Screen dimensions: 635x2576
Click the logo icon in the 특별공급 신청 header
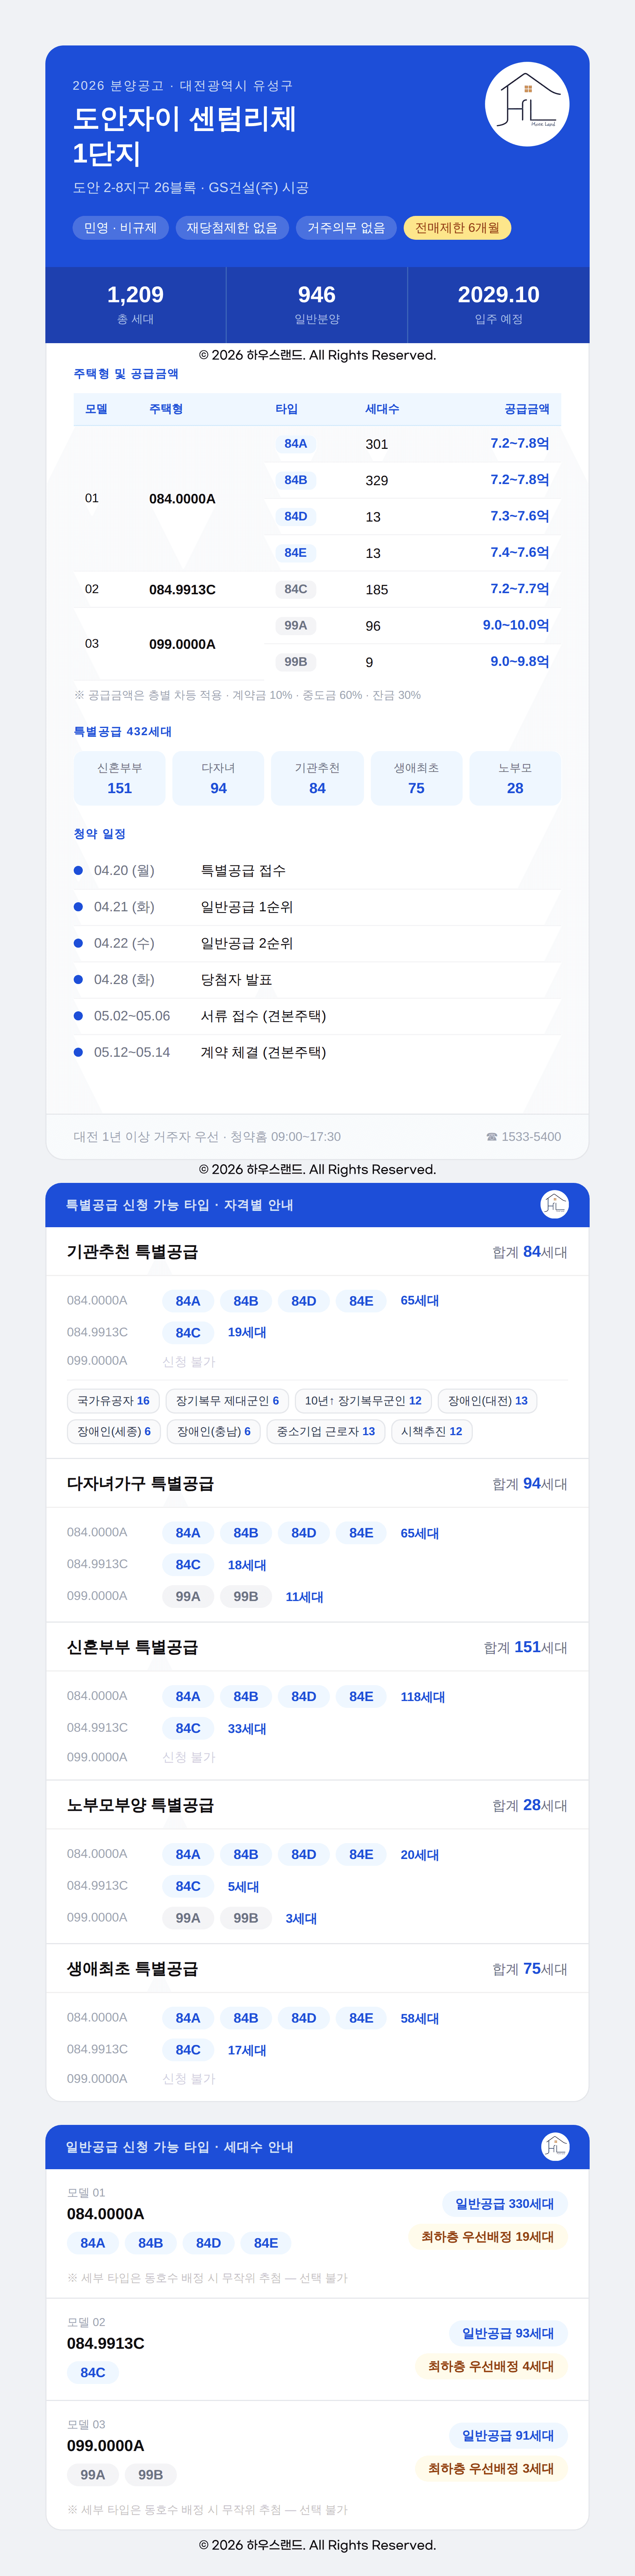[x=554, y=1204]
